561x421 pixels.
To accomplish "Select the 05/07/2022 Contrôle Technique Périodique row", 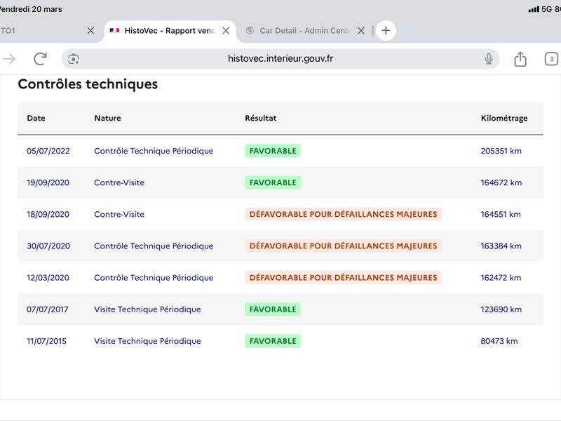I will point(280,151).
